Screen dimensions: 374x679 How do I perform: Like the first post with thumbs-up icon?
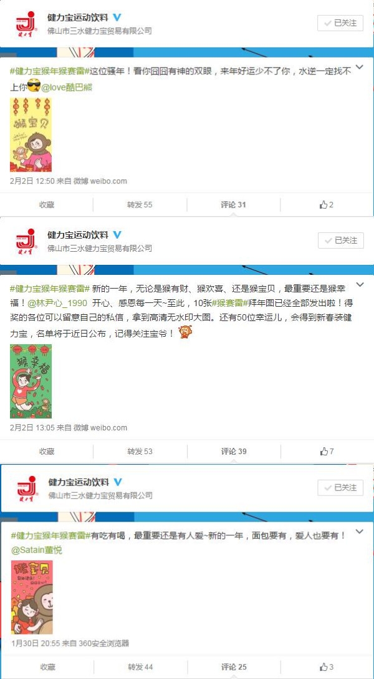[327, 205]
